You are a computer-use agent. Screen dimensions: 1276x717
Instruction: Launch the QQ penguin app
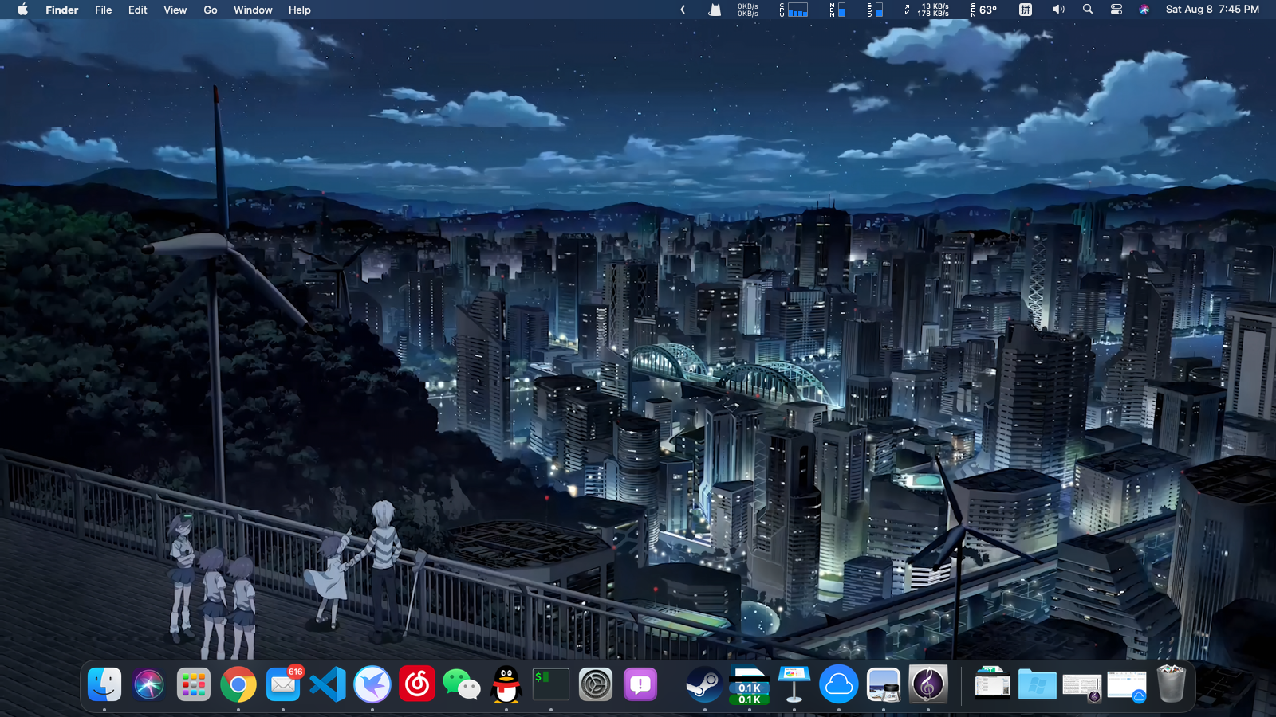(506, 684)
